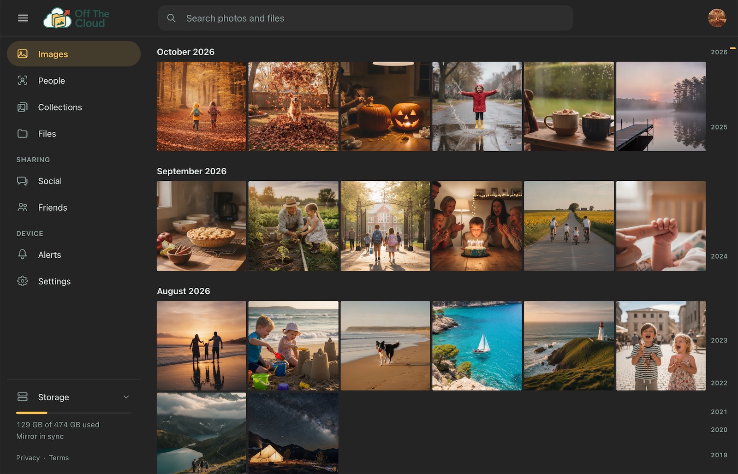The image size is (738, 474).
Task: Open the mountain lake hikers photo
Action: (x=202, y=433)
